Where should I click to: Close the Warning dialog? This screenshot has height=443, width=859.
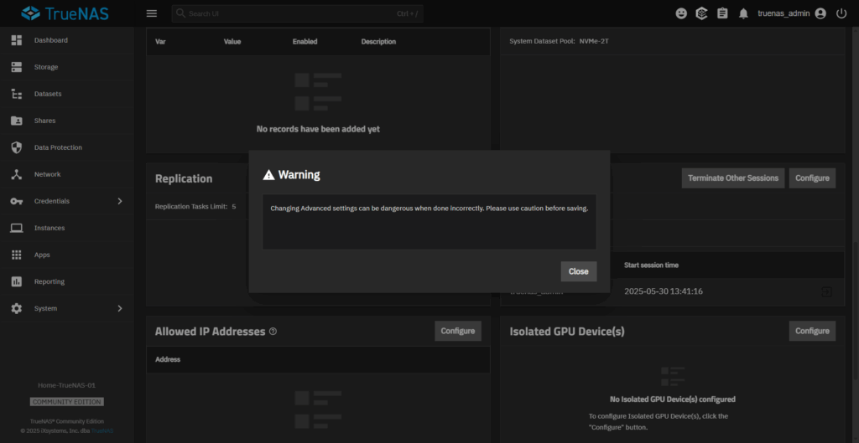click(x=578, y=271)
